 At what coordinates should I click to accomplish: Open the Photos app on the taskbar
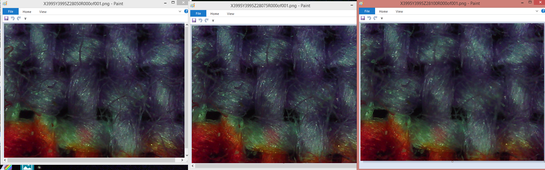(x=27, y=167)
